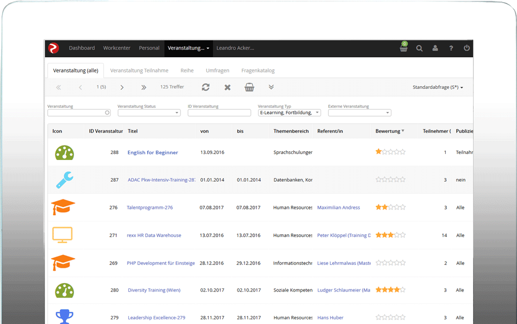
Task: Click graduation cap icon of PHP Development
Action: point(63,263)
